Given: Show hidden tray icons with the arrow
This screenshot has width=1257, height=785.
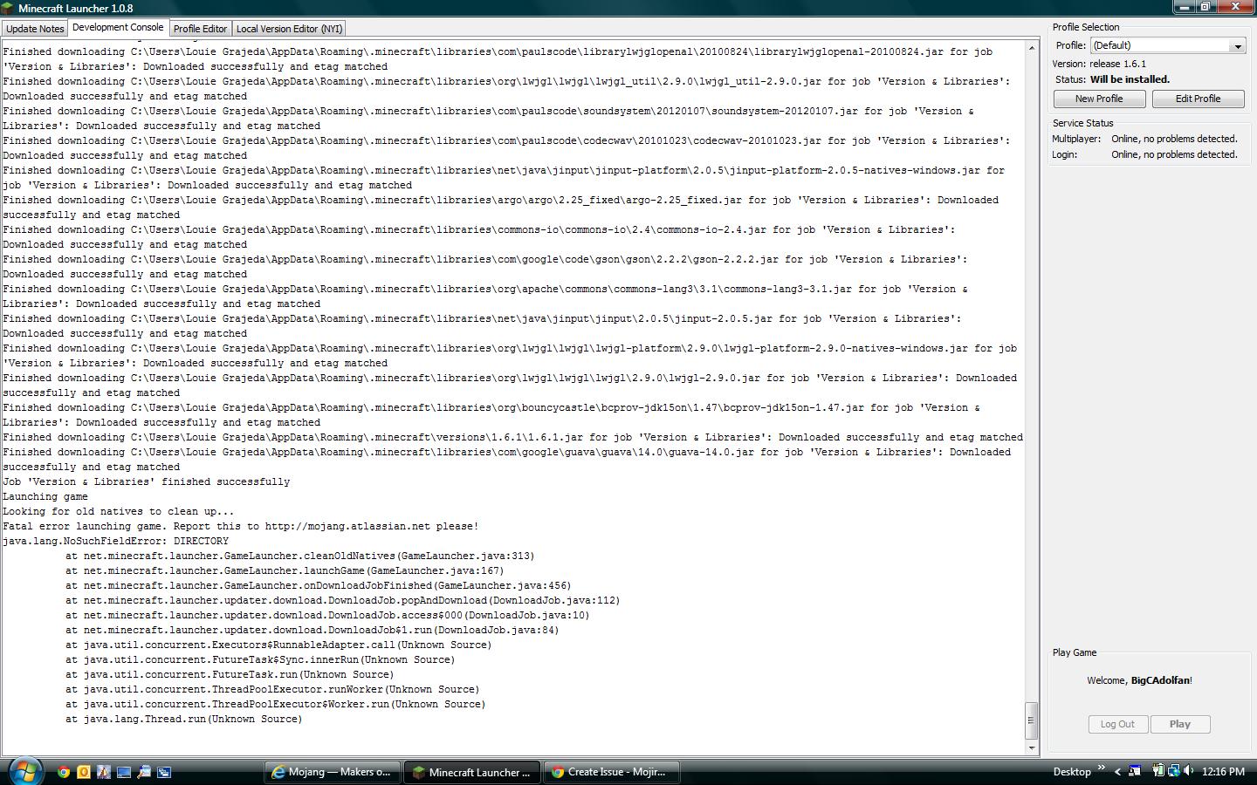Looking at the screenshot, I should 1117,772.
